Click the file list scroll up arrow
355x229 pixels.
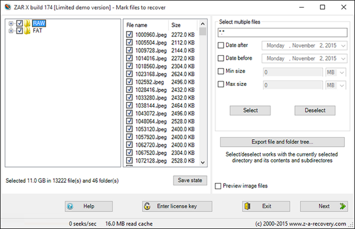point(202,24)
